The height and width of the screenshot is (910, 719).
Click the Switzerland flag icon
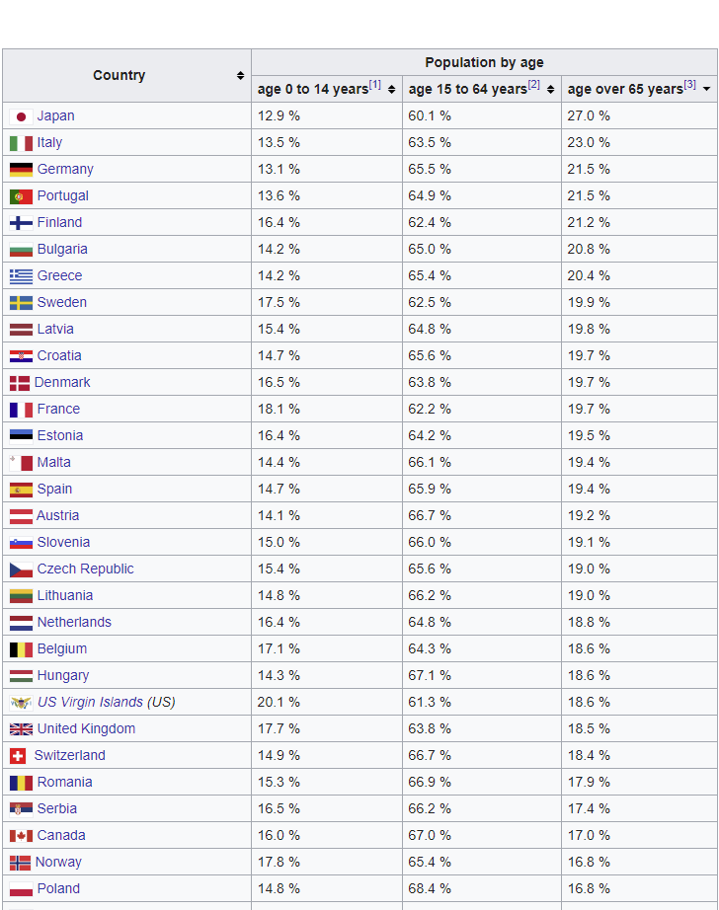click(18, 756)
